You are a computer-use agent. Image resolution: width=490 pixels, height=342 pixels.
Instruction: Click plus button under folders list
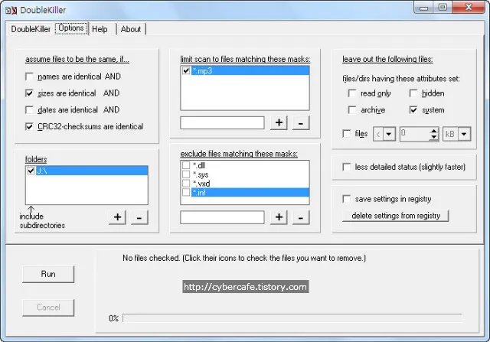pyautogui.click(x=117, y=217)
